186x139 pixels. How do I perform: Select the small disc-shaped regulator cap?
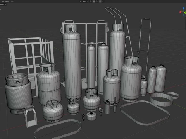(x=91, y=116)
